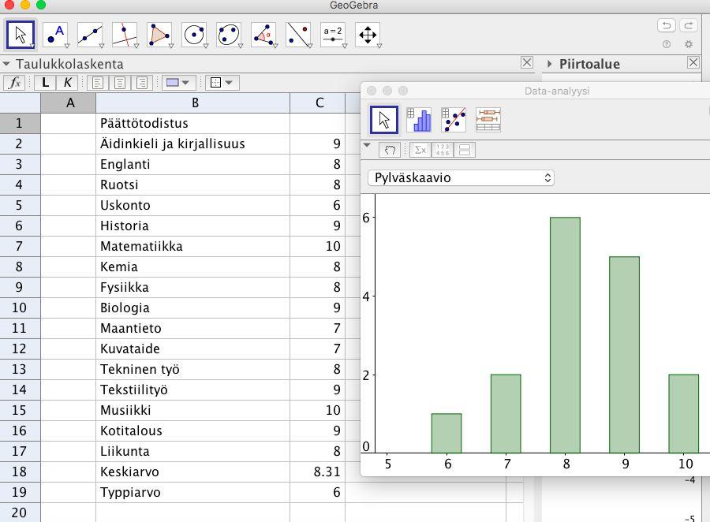
Task: Toggle bold L formatting in spreadsheet
Action: point(45,83)
